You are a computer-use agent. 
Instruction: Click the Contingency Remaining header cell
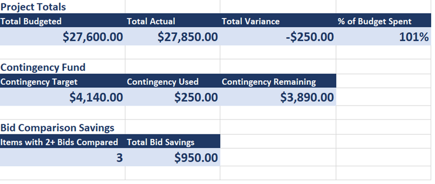pos(278,81)
